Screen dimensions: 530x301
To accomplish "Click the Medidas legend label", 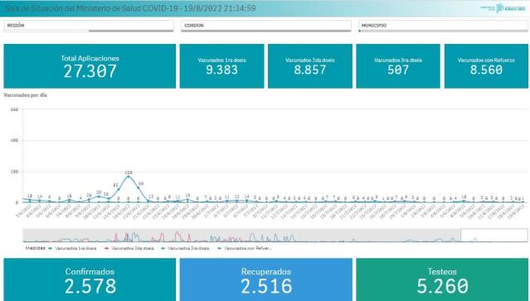I will click(35, 248).
